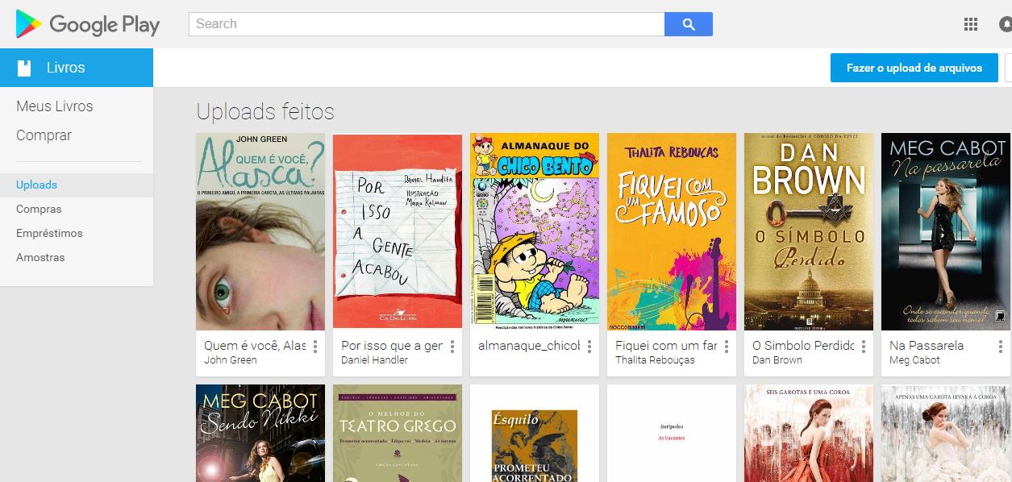Click the title text Na Passarela
Viewport: 1012px width, 482px height.
927,346
